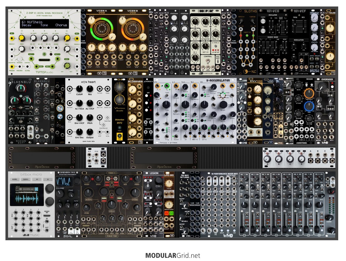Select the Niflheim program display on Z-DSP

pyautogui.click(x=44, y=24)
